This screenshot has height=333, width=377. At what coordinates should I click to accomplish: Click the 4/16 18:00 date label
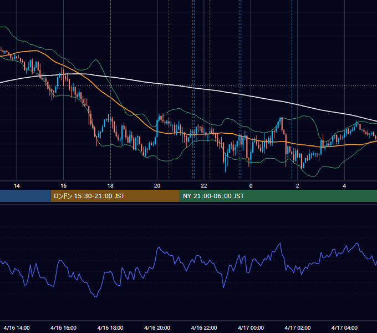pyautogui.click(x=110, y=327)
